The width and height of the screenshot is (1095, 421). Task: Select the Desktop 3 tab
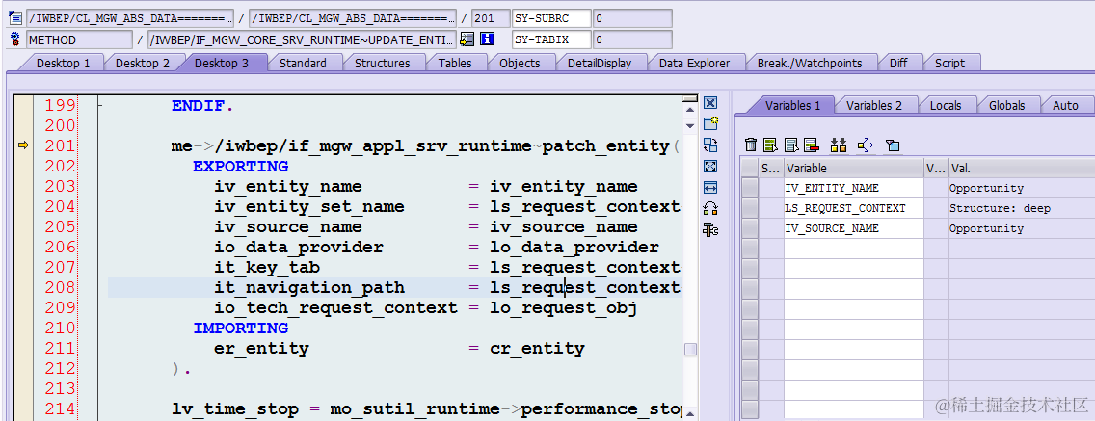(222, 63)
